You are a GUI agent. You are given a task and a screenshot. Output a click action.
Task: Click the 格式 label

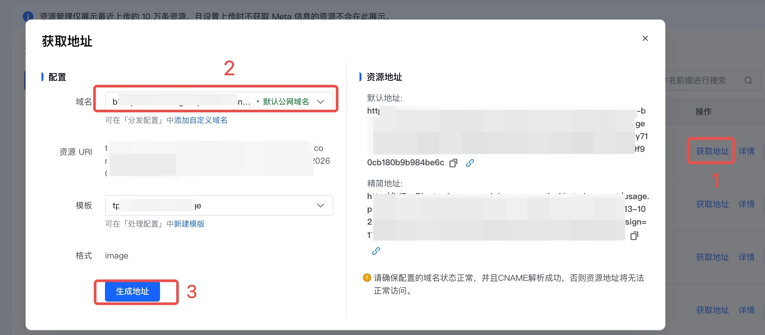click(84, 256)
